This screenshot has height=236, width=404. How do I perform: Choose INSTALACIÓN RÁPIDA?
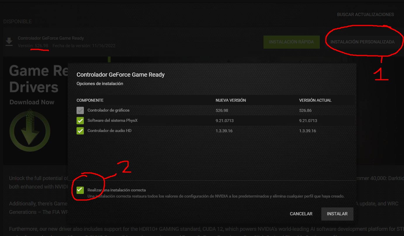[x=292, y=42]
